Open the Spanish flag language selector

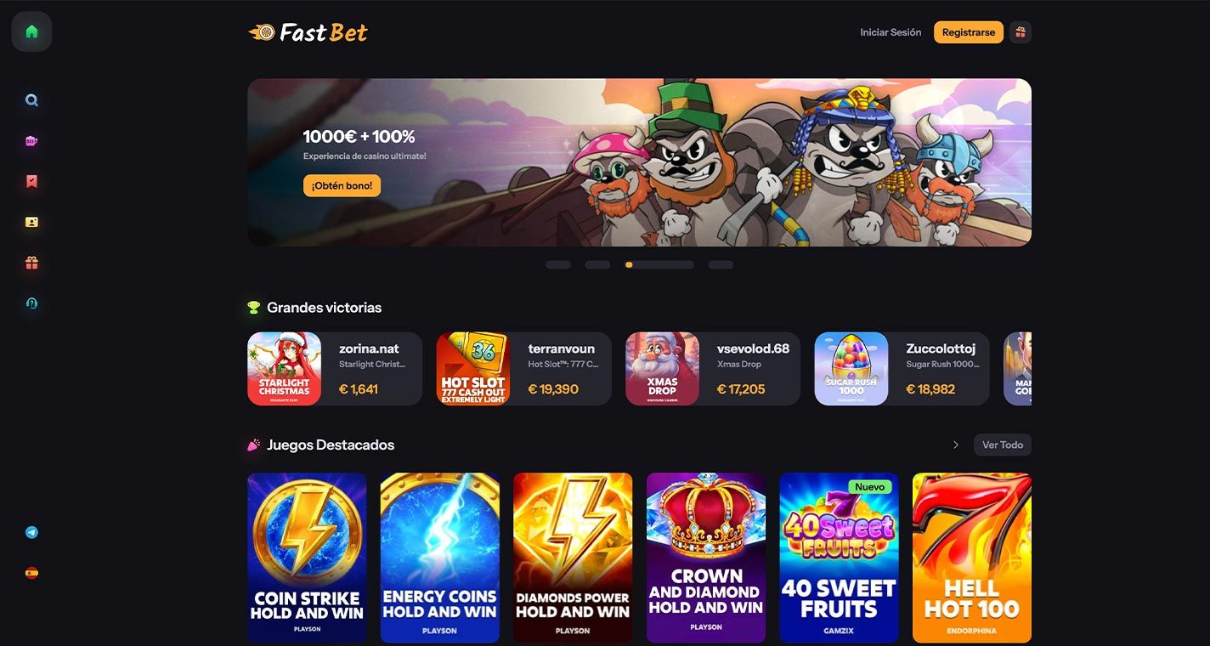point(31,573)
